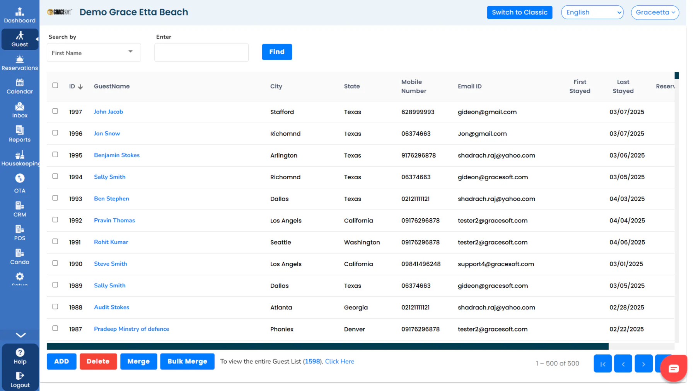696x391 pixels.
Task: Open the Graceetta user menu
Action: point(655,12)
